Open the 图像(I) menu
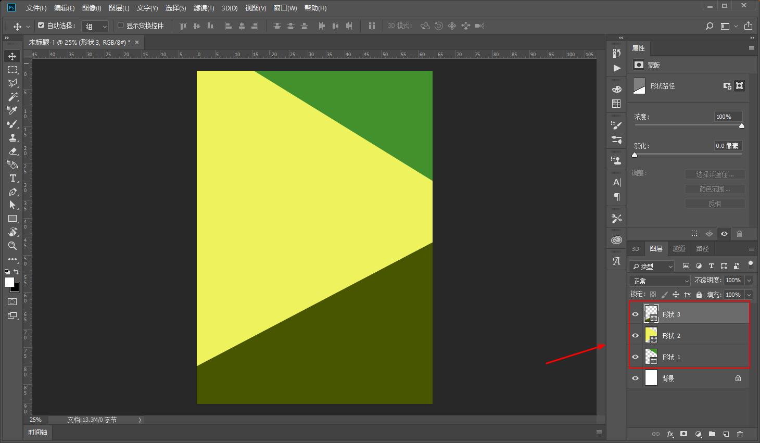Image resolution: width=760 pixels, height=443 pixels. pos(92,8)
